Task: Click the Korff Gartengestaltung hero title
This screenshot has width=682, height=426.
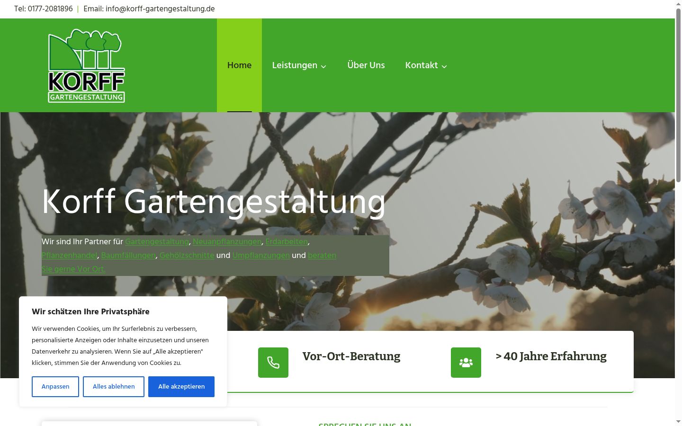Action: click(x=214, y=202)
